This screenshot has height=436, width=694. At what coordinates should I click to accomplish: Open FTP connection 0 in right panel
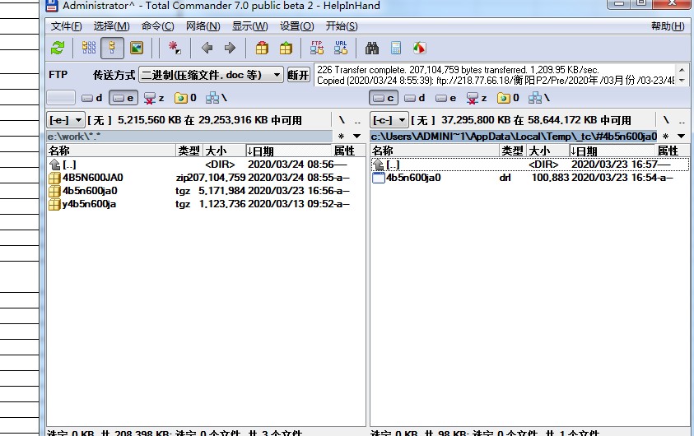point(508,98)
